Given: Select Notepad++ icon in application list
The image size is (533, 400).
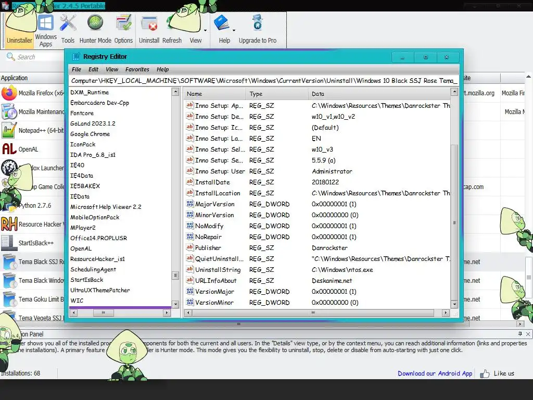Looking at the screenshot, I should [9, 130].
